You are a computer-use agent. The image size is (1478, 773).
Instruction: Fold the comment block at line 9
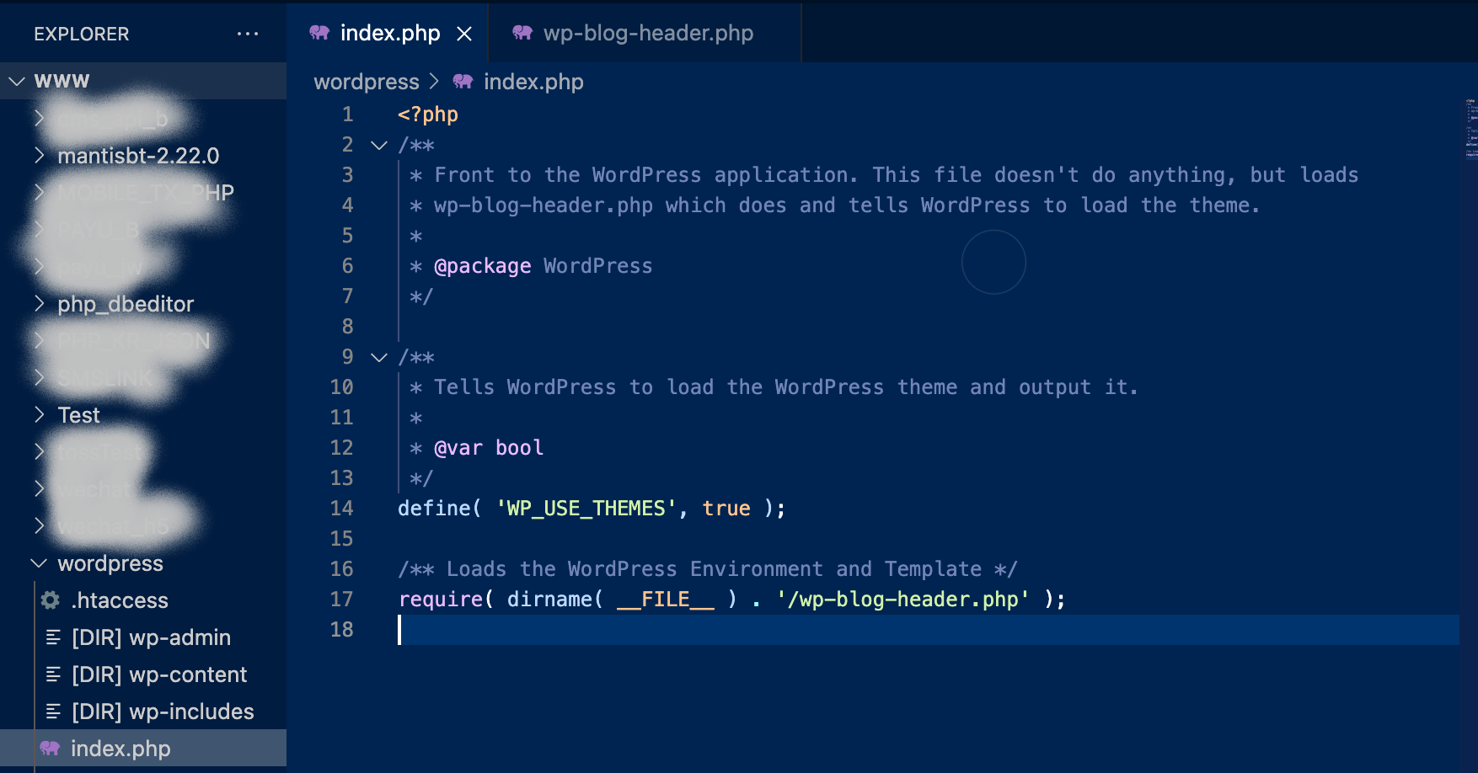pyautogui.click(x=379, y=358)
